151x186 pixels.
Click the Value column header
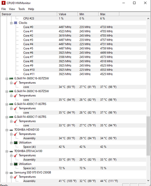(68, 14)
